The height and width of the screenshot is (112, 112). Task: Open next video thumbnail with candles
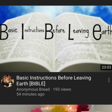56,108
